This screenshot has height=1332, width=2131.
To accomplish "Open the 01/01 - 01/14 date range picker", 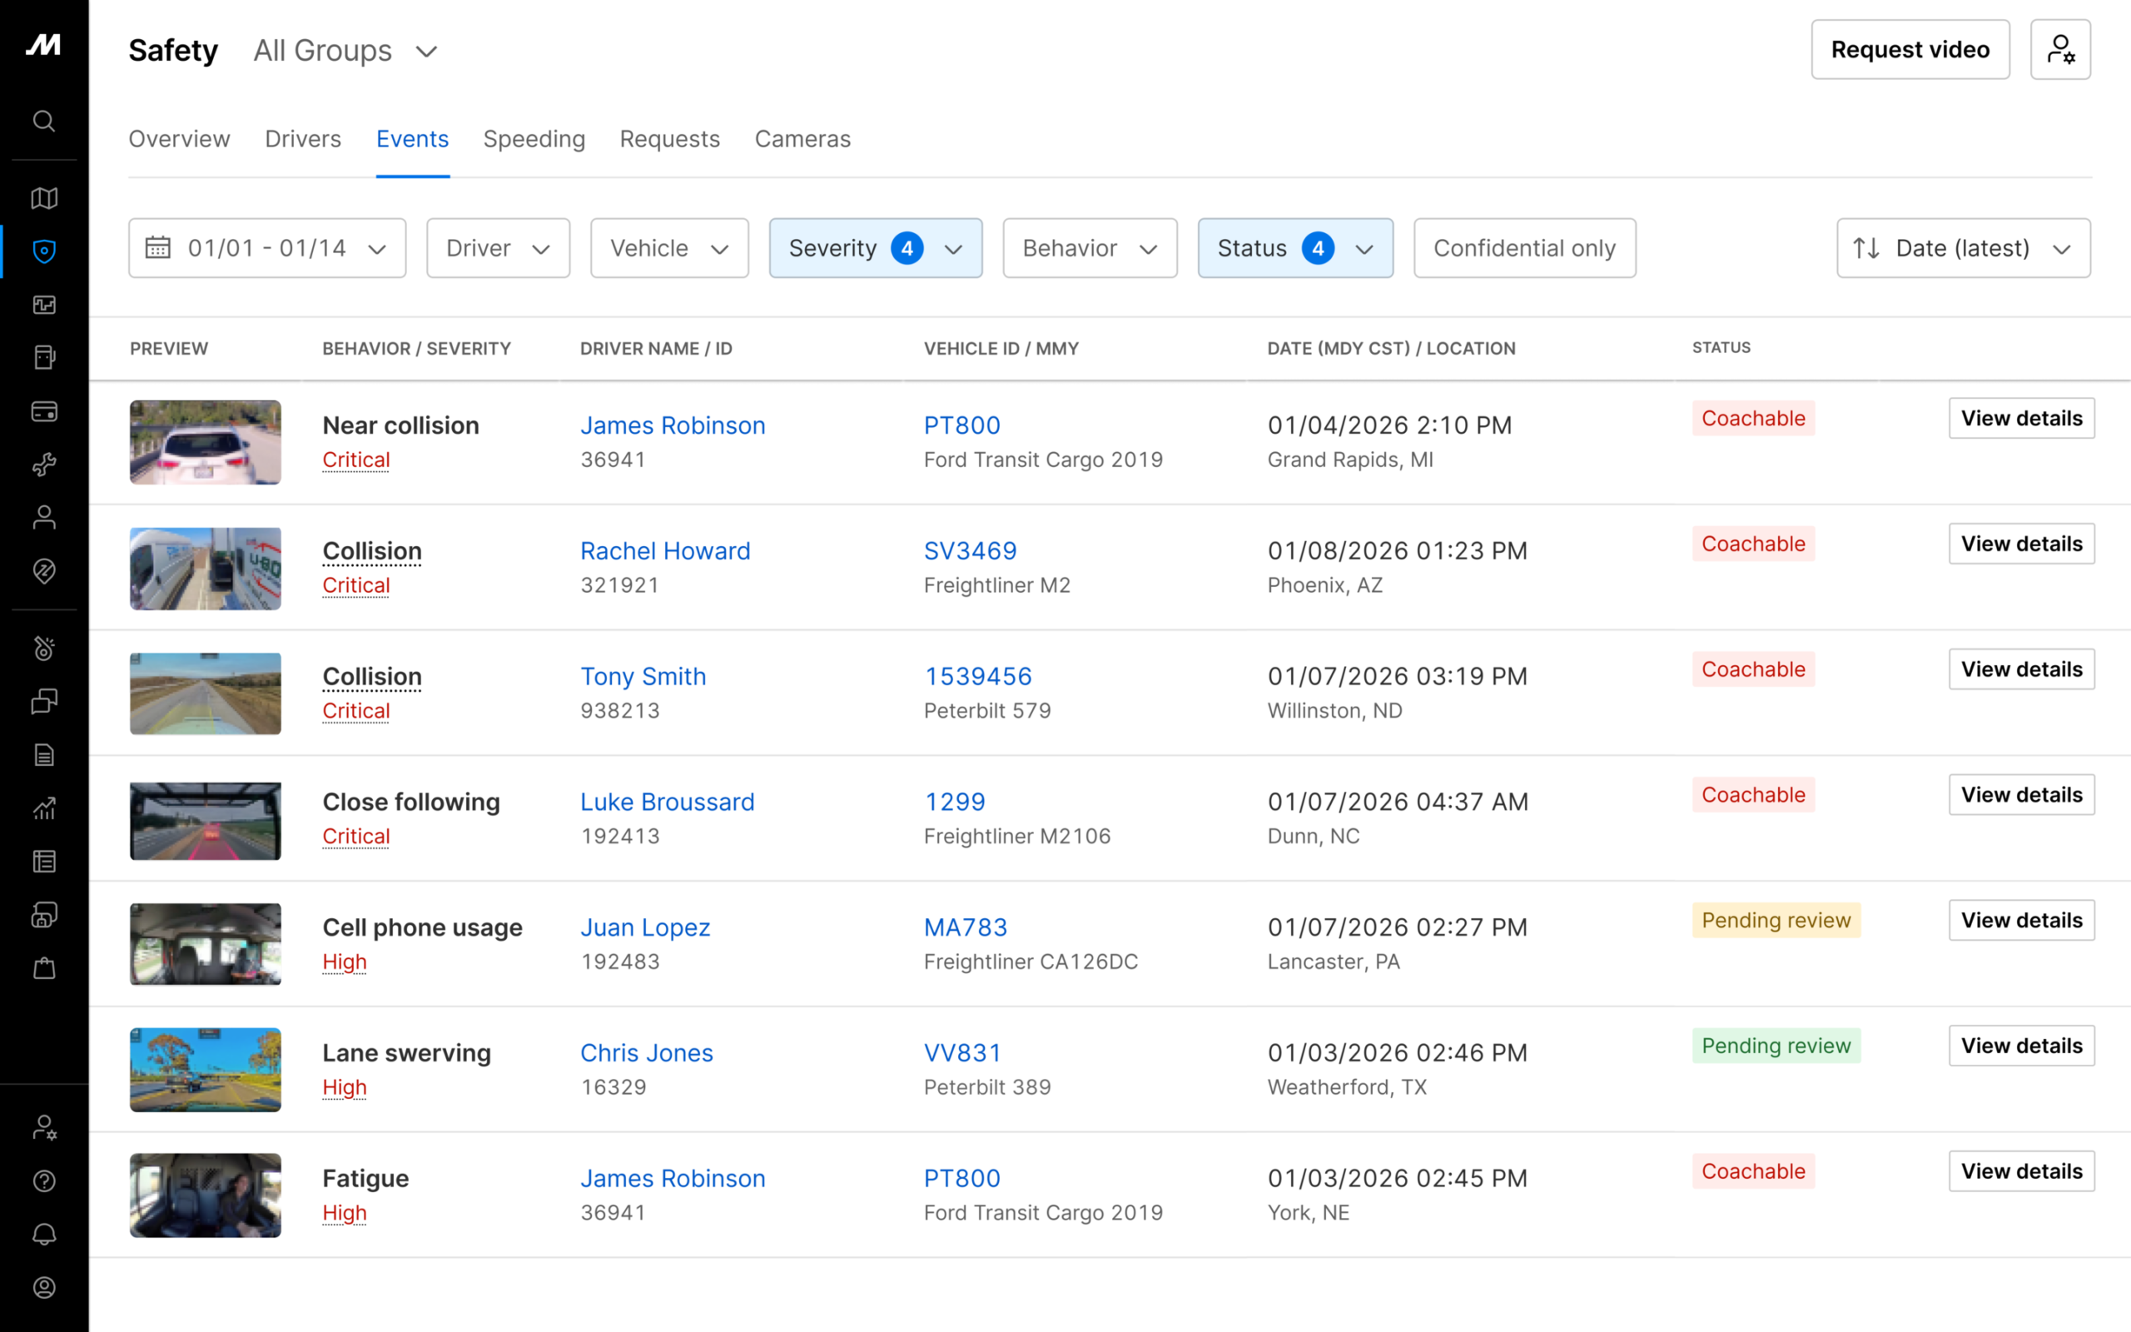I will (x=267, y=248).
